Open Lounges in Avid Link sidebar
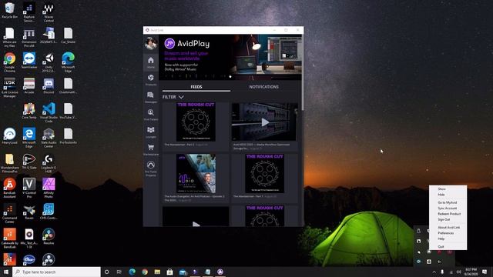Image resolution: width=493 pixels, height=277 pixels. tap(151, 132)
